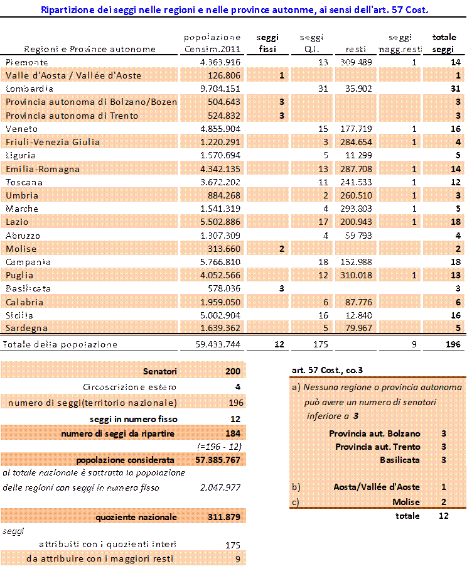467x566 pixels.
Task: Select the totale seggi value 196 in totals row
Action: click(x=453, y=344)
